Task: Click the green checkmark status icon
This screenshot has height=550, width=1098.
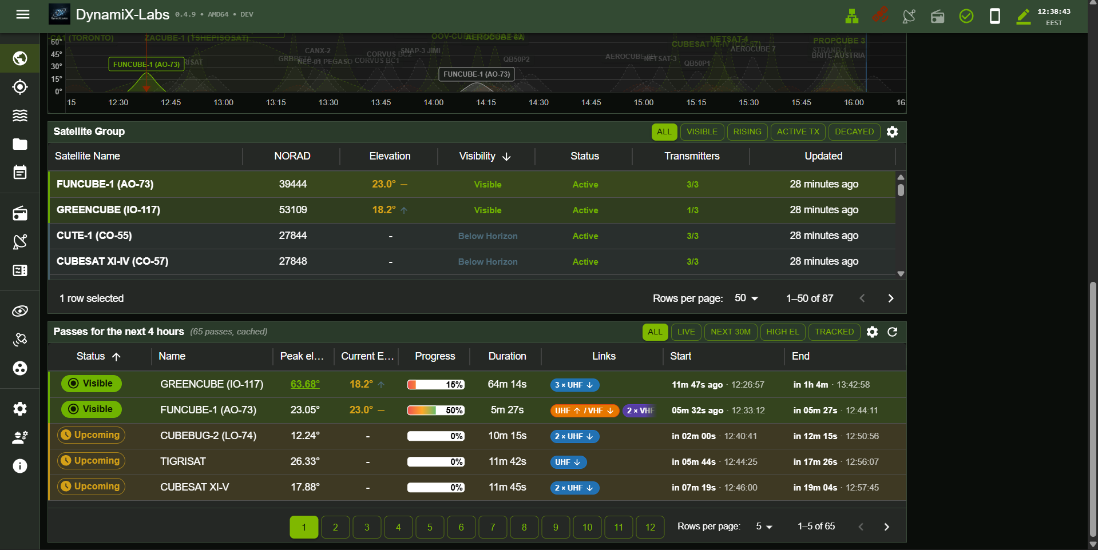Action: coord(966,16)
